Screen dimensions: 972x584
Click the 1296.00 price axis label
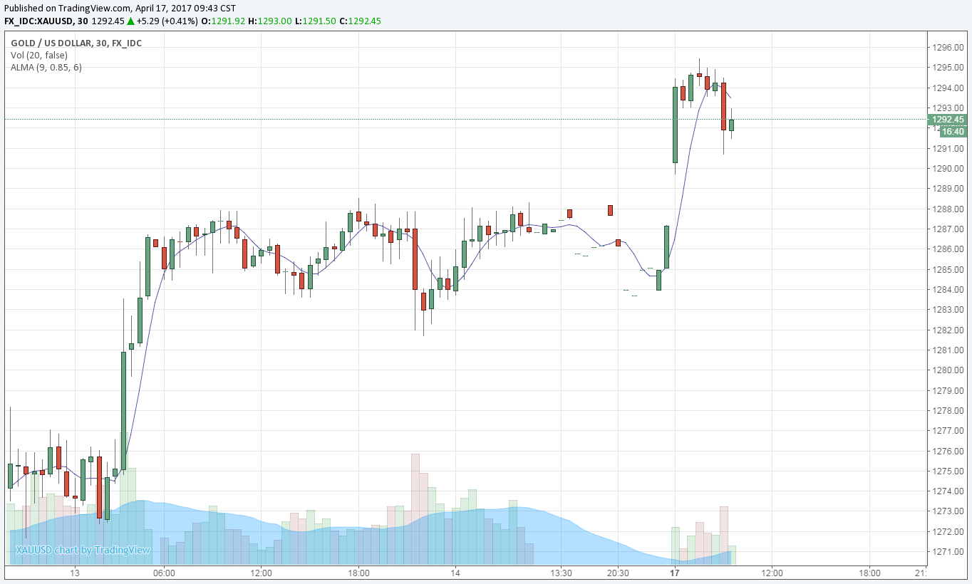click(x=948, y=48)
